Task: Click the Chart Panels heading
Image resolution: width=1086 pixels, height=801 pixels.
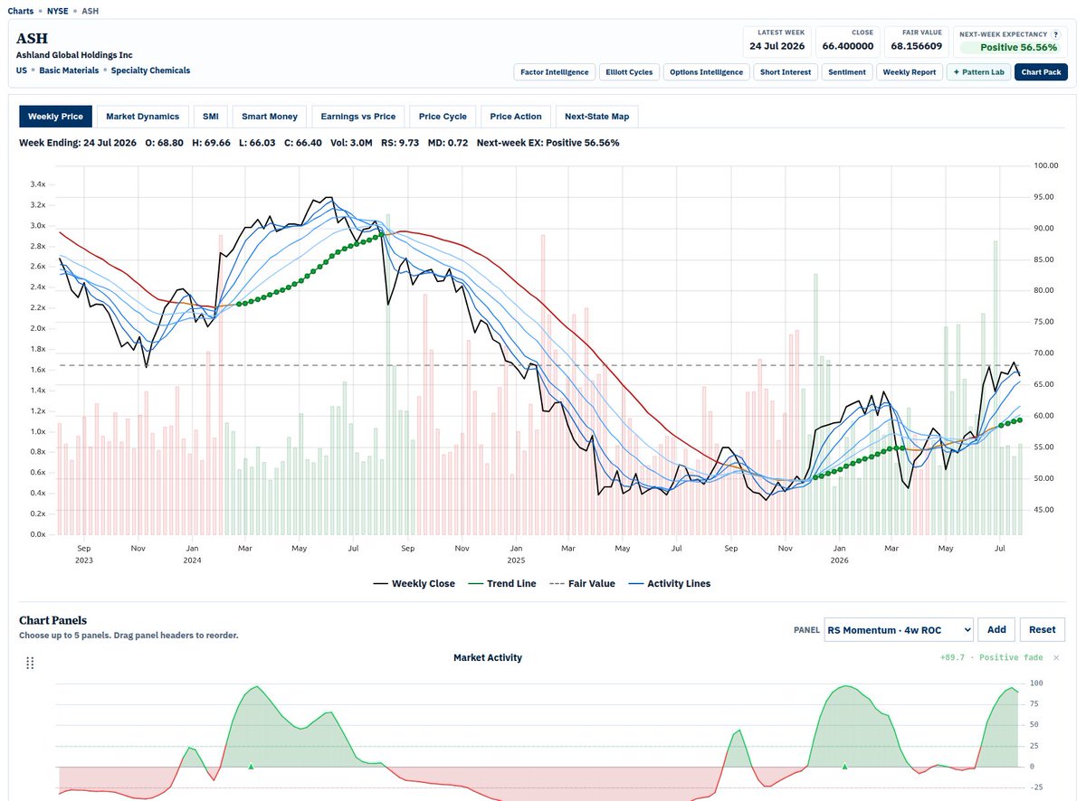Action: pyautogui.click(x=53, y=620)
